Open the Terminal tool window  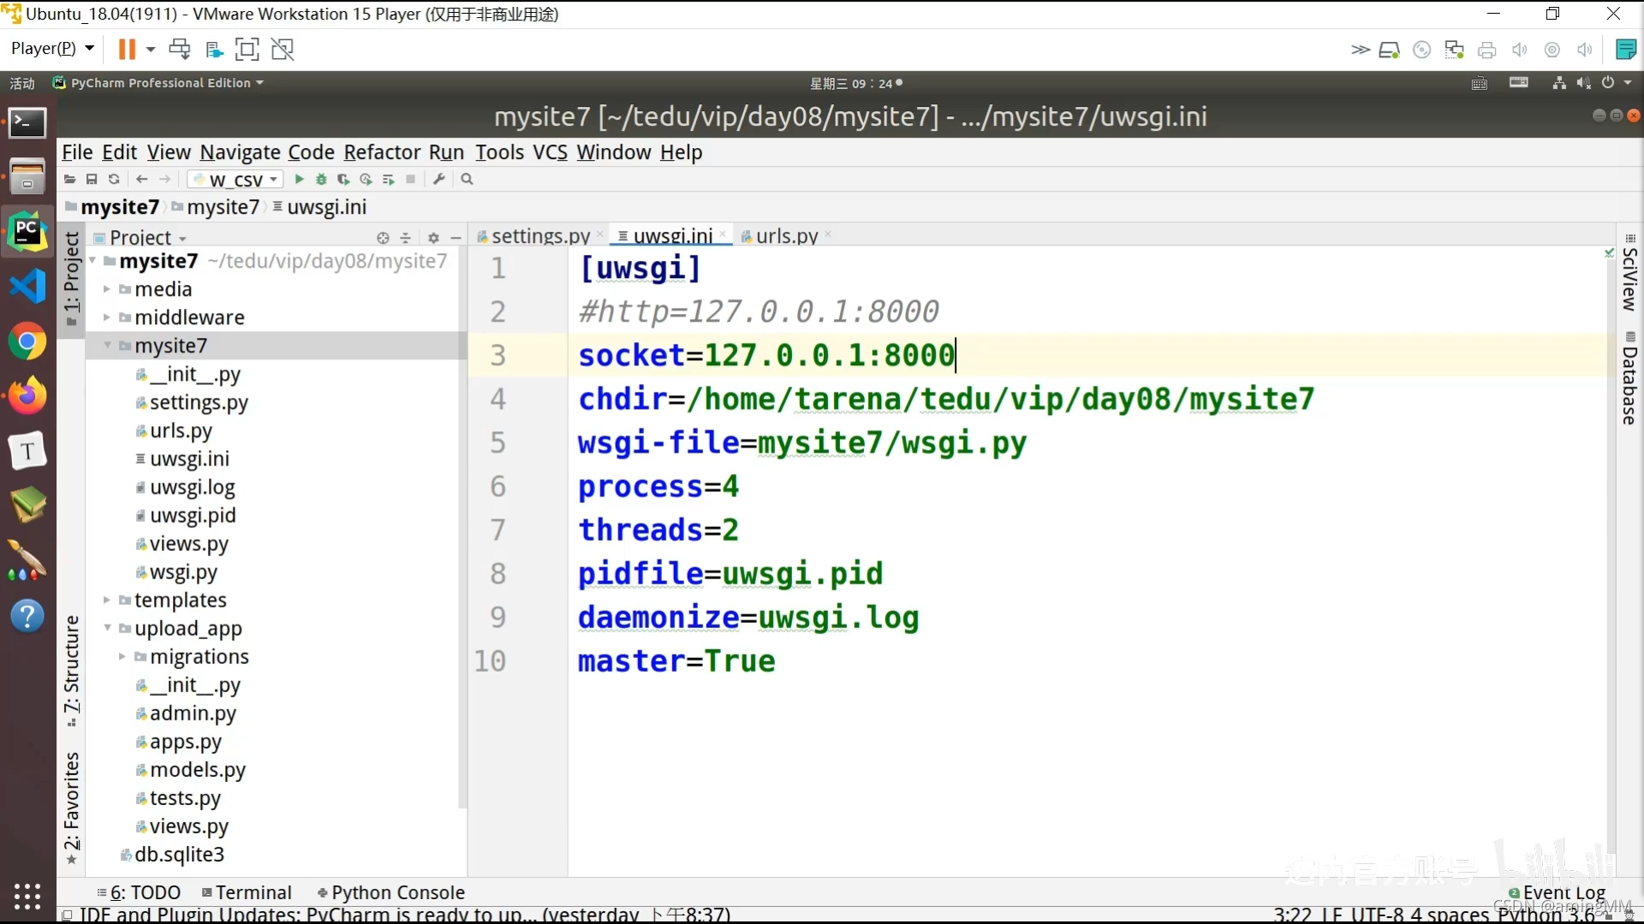253,892
